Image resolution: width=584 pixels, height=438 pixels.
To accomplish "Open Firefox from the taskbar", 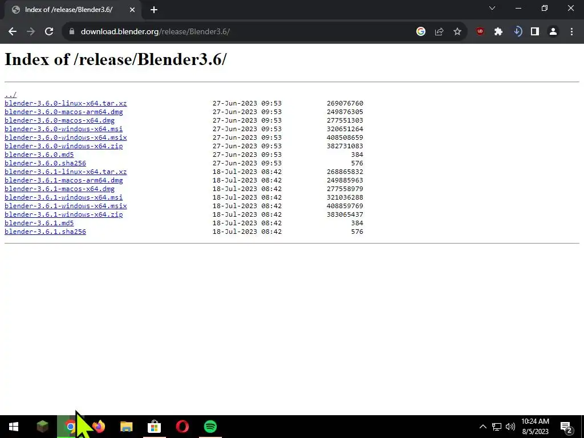I will pos(98,427).
